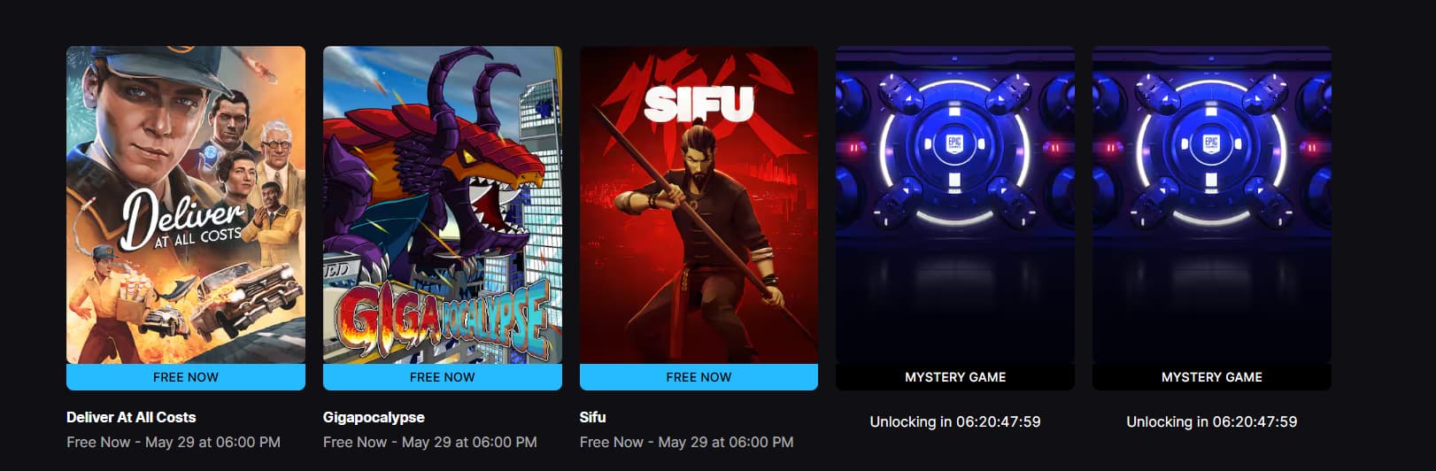Click the second Mystery Game label
This screenshot has height=471, width=1436.
1212,377
